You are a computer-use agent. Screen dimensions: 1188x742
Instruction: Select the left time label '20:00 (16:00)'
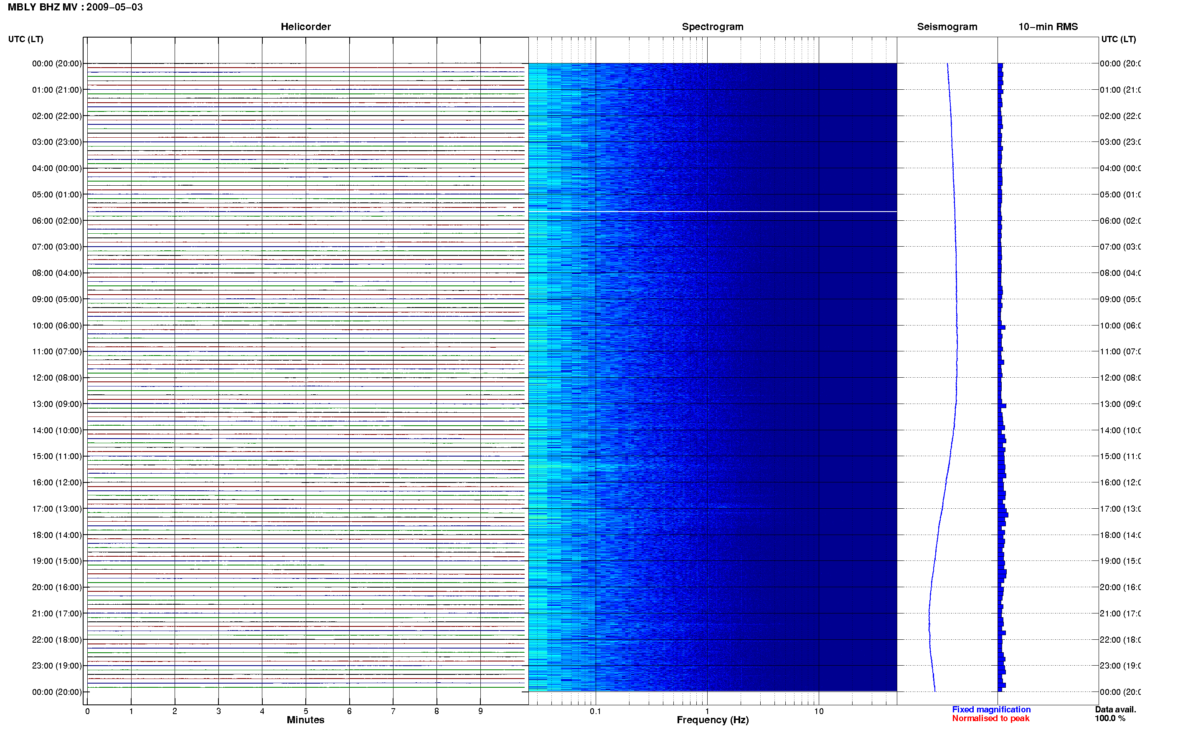point(57,588)
